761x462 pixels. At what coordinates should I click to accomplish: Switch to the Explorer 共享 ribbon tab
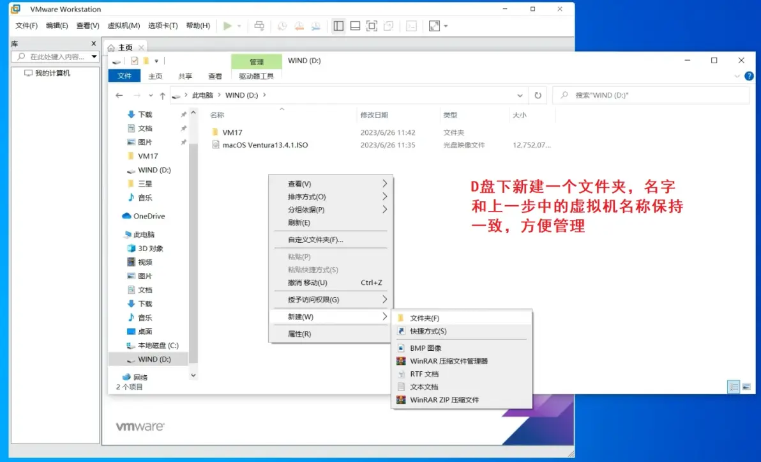(x=185, y=76)
